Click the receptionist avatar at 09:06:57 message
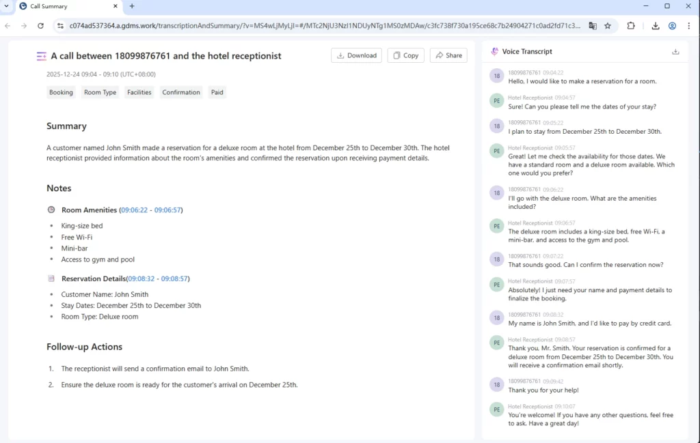 (496, 226)
